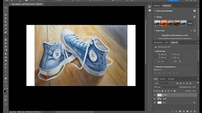The width and height of the screenshot is (202, 113).
Task: Collapse the Наборы section
Action: tap(155, 17)
